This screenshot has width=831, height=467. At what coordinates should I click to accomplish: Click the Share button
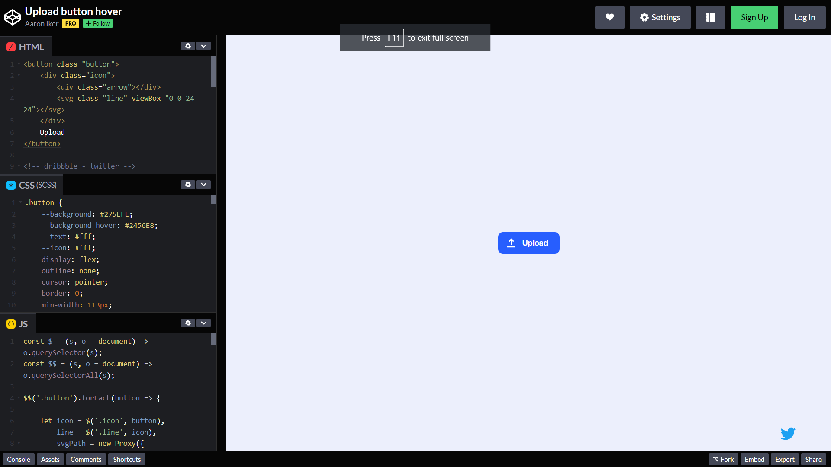click(x=814, y=459)
